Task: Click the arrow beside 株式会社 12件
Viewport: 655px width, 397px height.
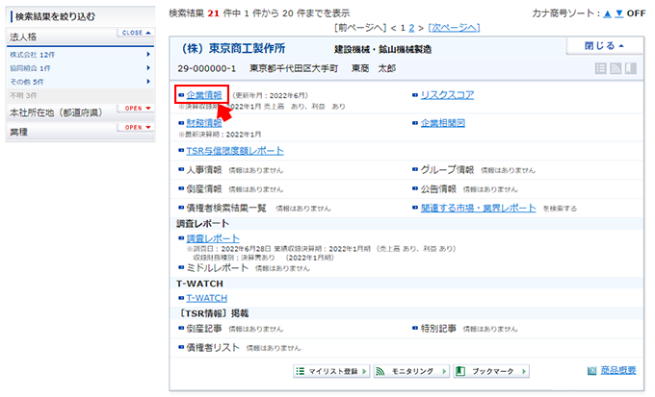Action: pyautogui.click(x=148, y=55)
